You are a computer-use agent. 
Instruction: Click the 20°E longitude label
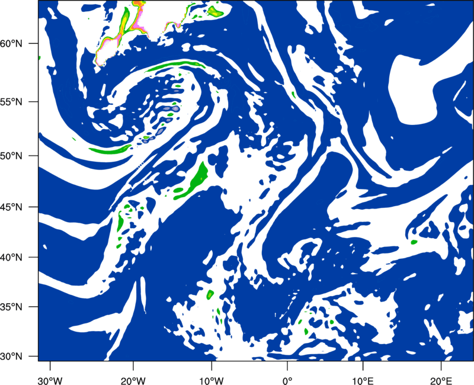[441, 381]
